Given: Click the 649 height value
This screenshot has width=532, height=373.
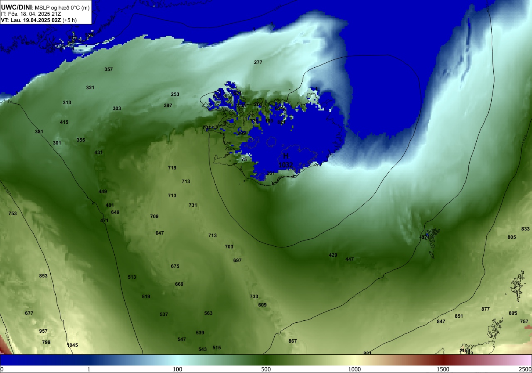Looking at the screenshot, I should click(115, 212).
